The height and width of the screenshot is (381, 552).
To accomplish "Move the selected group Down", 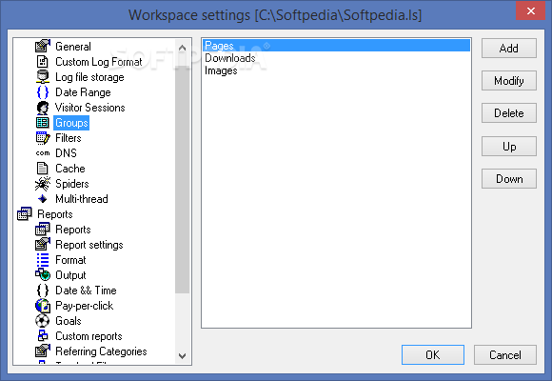I will click(x=509, y=179).
